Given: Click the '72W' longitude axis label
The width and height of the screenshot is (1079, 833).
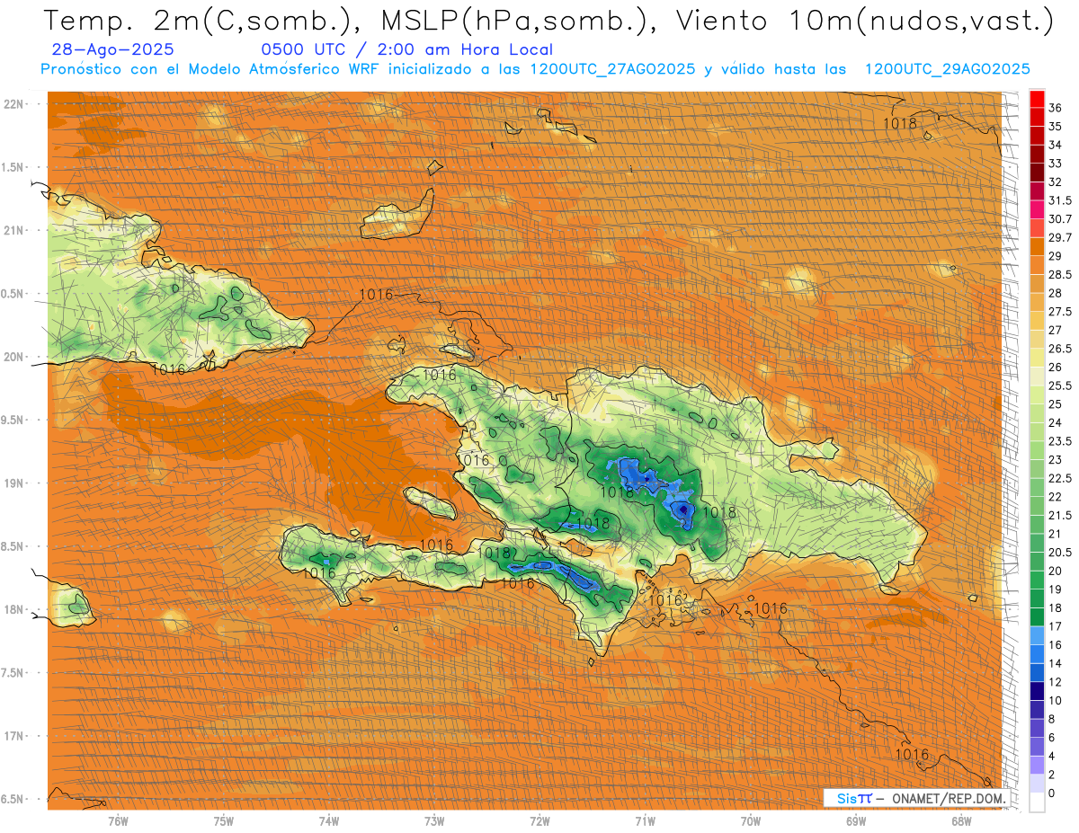Looking at the screenshot, I should [539, 821].
